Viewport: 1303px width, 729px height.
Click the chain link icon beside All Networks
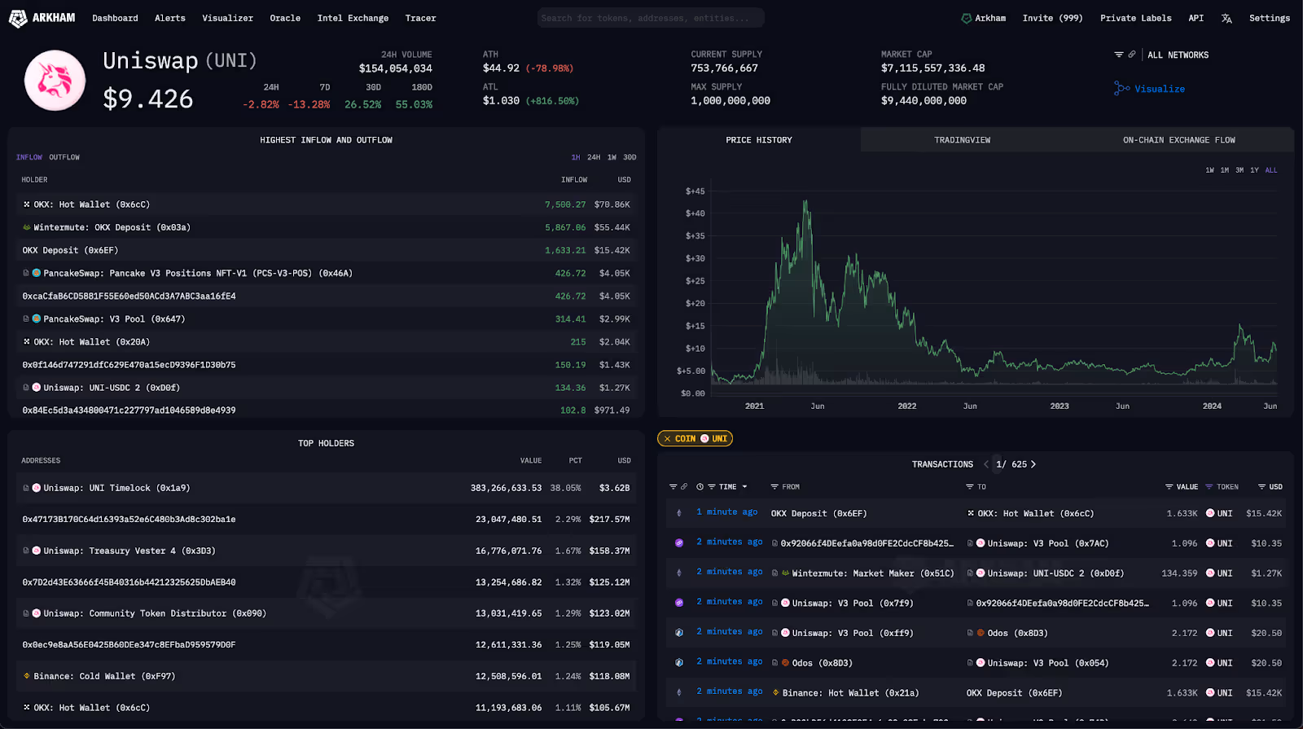[x=1132, y=55]
